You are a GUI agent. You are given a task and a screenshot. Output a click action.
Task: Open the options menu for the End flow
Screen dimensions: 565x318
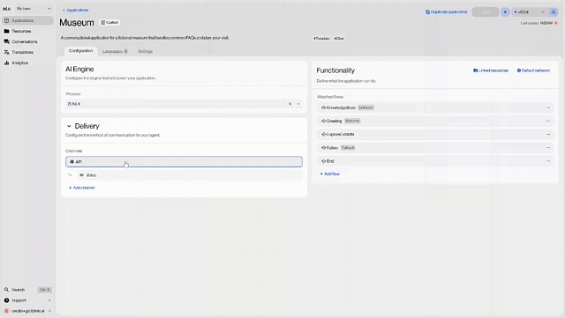tap(548, 161)
